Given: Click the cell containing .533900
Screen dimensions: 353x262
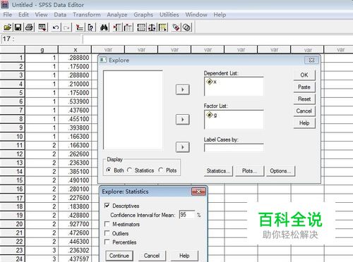Looking at the screenshot, I should coord(75,101).
